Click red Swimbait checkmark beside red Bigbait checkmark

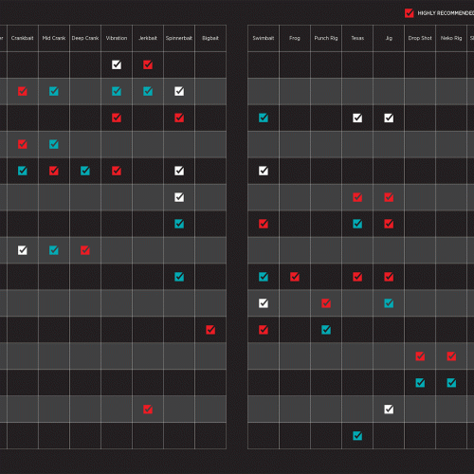[x=264, y=330]
